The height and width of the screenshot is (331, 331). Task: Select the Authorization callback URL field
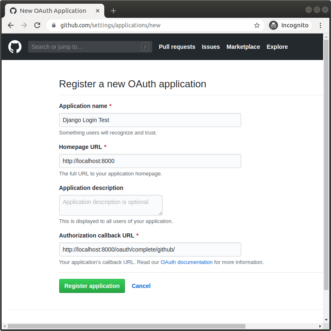click(x=150, y=249)
